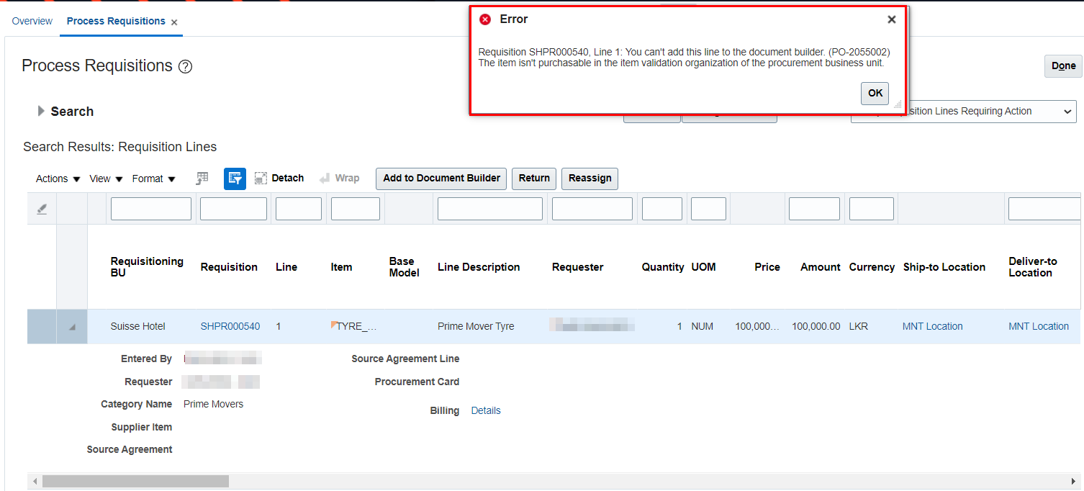Click the Requisition filter field
Screen dimensions: 1084x491
233,209
